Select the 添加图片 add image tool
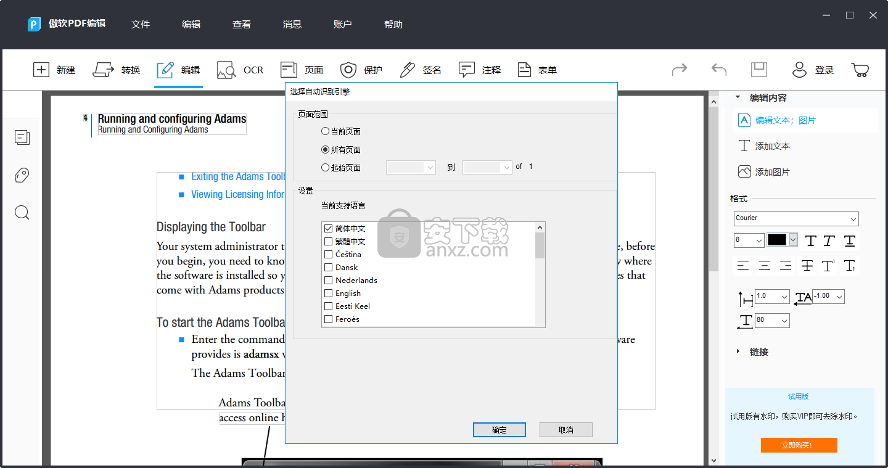The image size is (888, 468). (x=765, y=172)
